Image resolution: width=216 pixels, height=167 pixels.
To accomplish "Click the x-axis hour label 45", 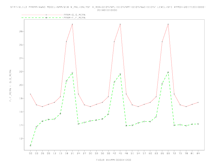I will [120, 153].
